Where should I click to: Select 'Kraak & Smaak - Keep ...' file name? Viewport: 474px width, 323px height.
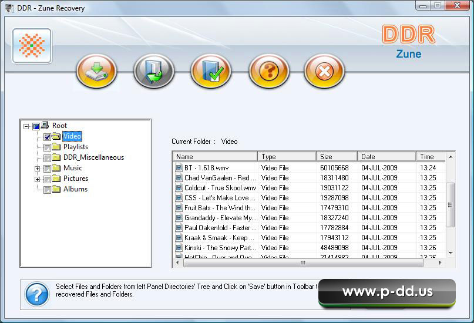point(220,238)
